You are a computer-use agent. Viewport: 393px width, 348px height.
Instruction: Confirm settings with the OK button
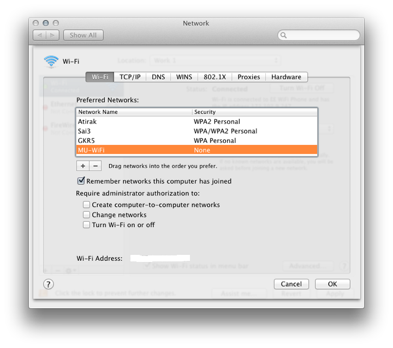(x=332, y=284)
